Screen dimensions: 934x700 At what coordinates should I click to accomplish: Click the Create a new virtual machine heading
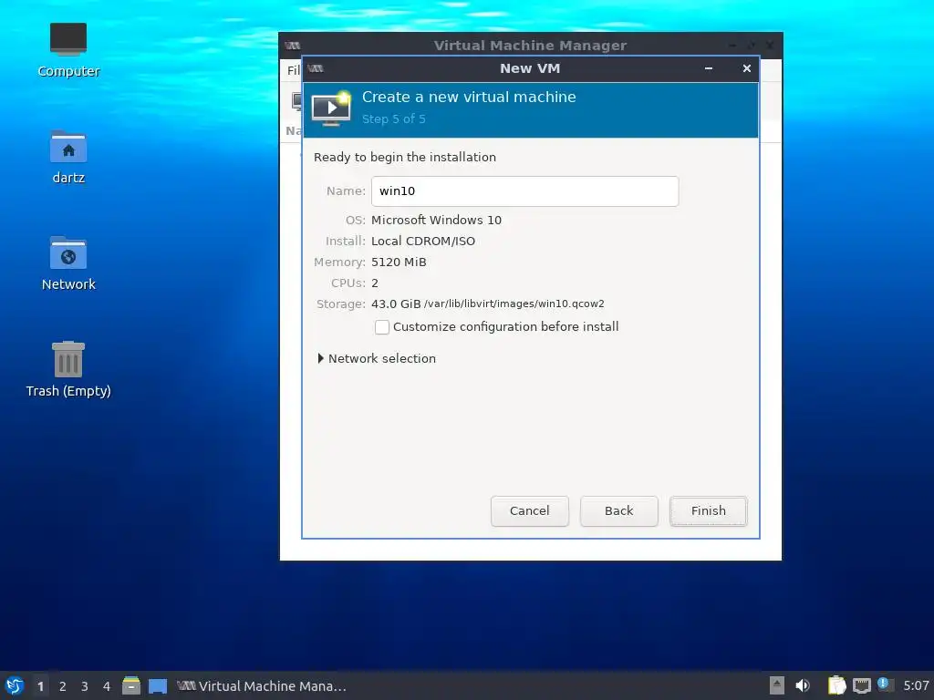(469, 97)
